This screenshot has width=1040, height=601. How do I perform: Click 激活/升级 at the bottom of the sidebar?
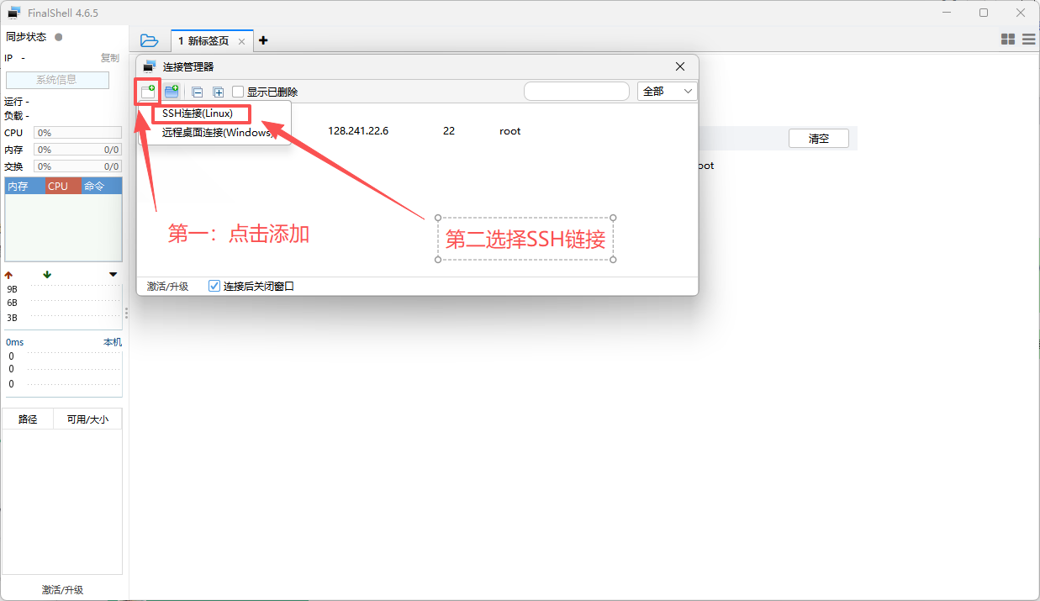[63, 590]
